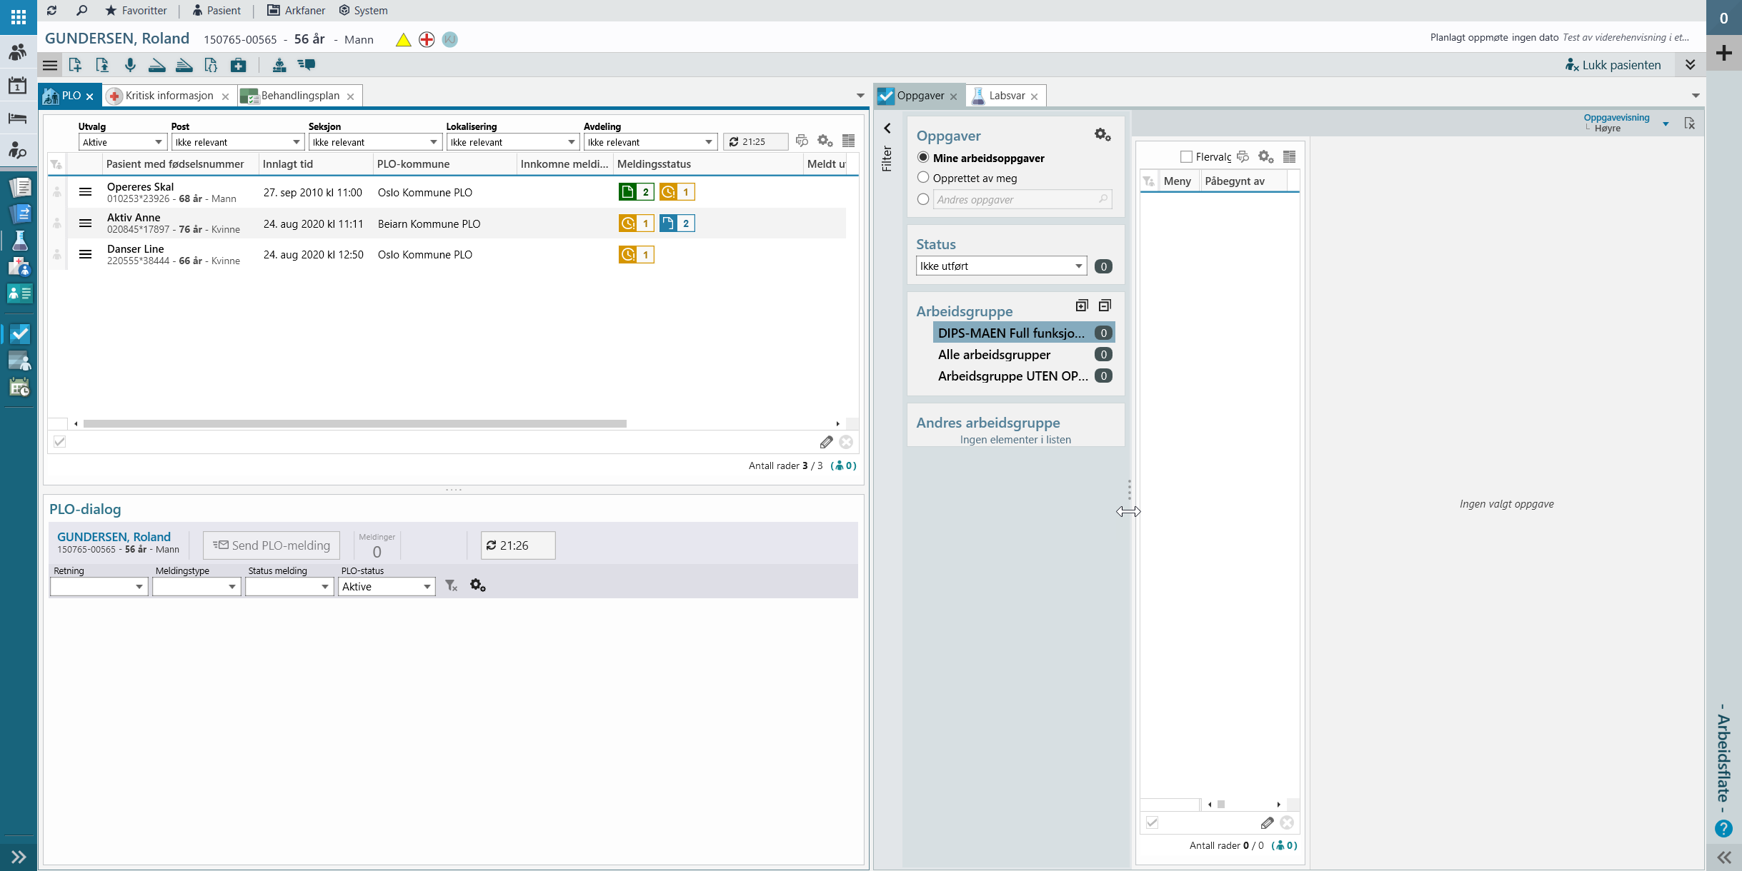Viewport: 1742px width, 871px height.
Task: Click the yellow warning triangle icon
Action: pos(403,40)
